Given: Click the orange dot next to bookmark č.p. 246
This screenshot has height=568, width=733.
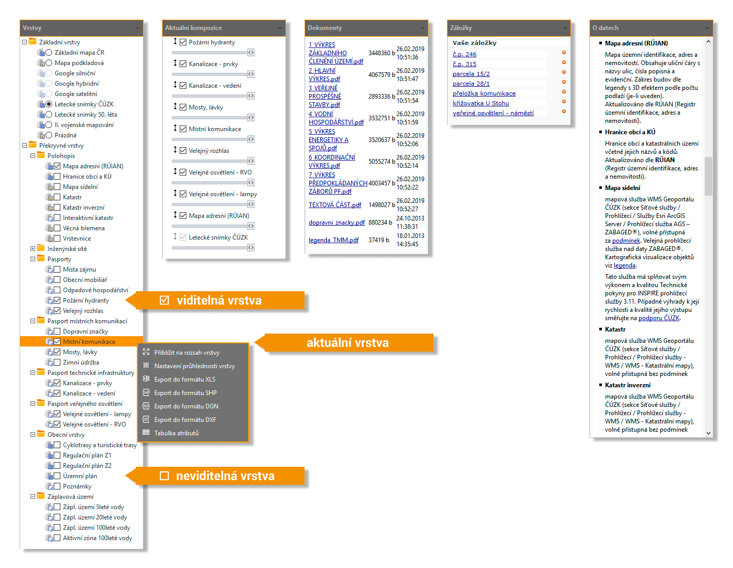Looking at the screenshot, I should point(564,52).
